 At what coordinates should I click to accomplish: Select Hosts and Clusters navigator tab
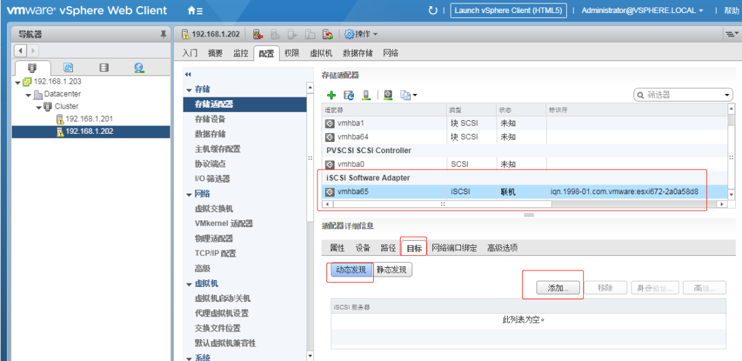[32, 67]
